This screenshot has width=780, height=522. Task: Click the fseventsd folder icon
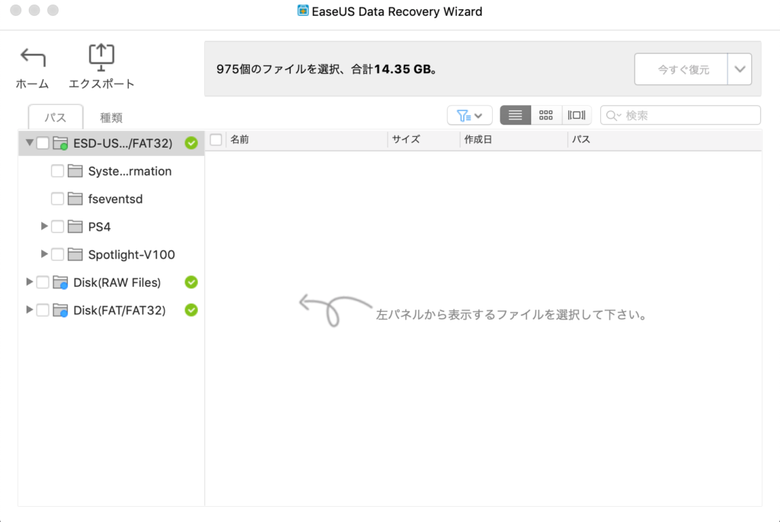pos(75,199)
